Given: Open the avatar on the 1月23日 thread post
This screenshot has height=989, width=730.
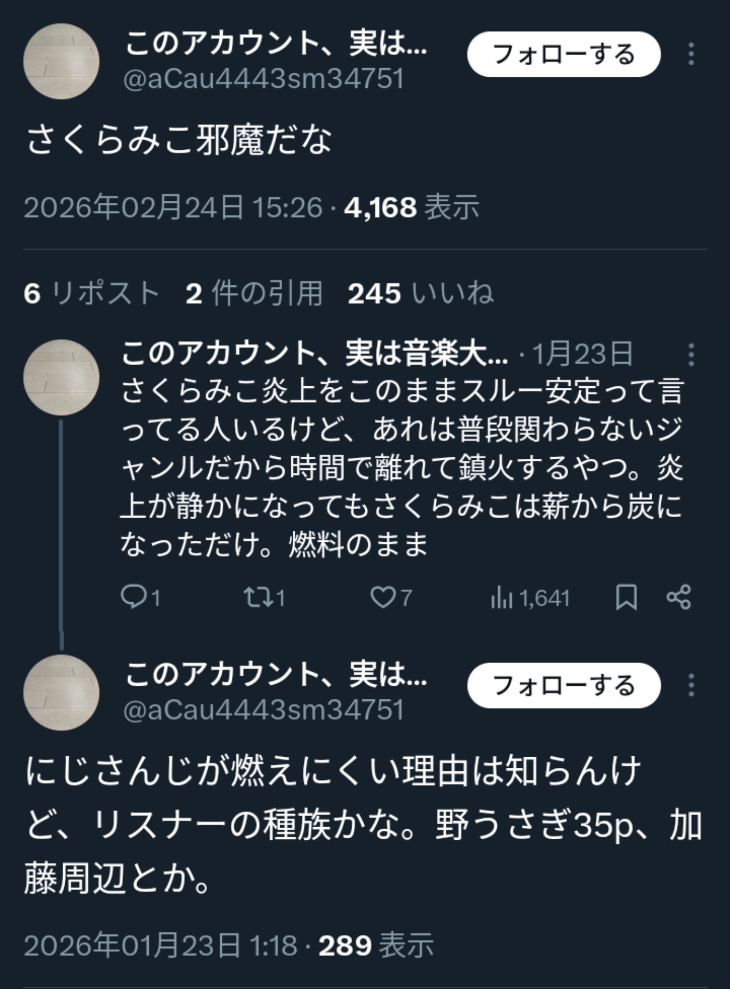Looking at the screenshot, I should tap(61, 377).
